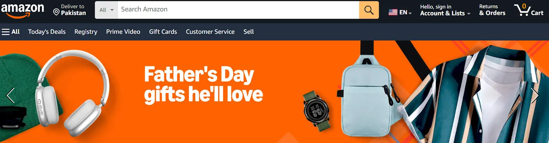Open Customer Service page
Image resolution: width=549 pixels, height=143 pixels.
(210, 32)
